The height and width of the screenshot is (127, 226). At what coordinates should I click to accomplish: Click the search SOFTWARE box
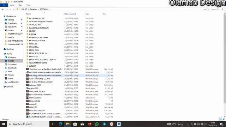217,10
